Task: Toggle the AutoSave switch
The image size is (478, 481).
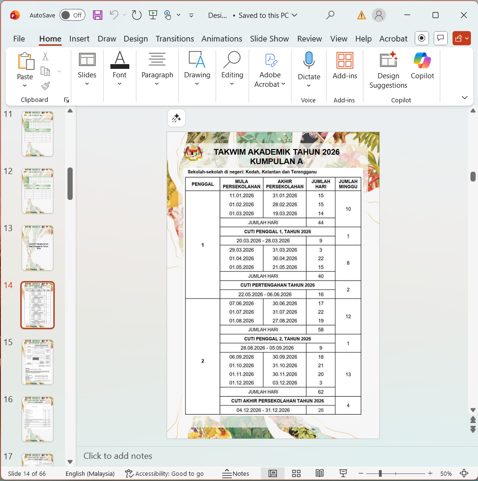Action: 72,15
